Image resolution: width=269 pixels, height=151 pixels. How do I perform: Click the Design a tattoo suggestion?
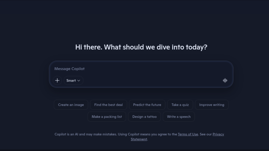pyautogui.click(x=145, y=117)
